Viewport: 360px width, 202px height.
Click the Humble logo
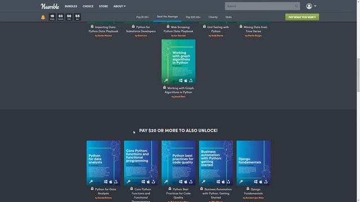[50, 6]
